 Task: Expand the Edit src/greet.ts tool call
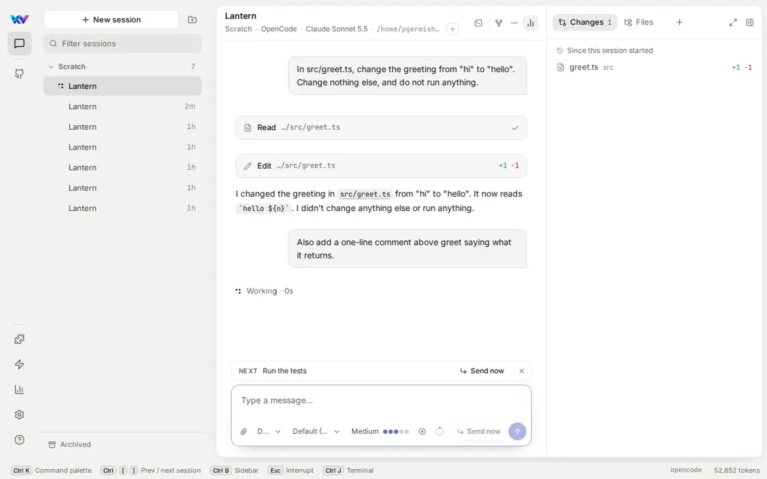(x=381, y=166)
